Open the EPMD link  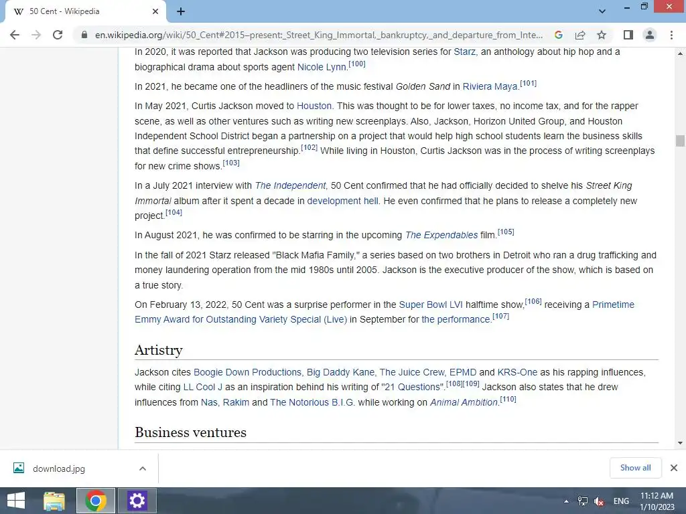[x=463, y=372]
